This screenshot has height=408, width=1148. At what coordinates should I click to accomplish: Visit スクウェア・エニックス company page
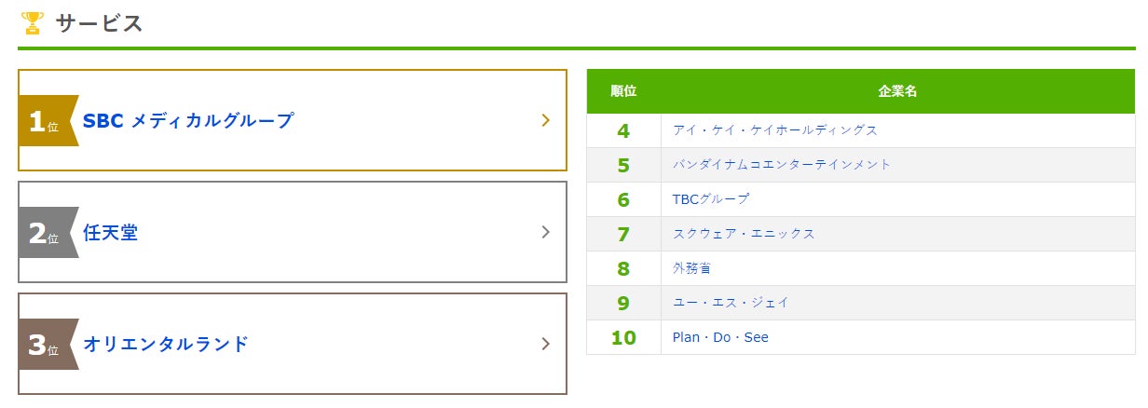[744, 234]
